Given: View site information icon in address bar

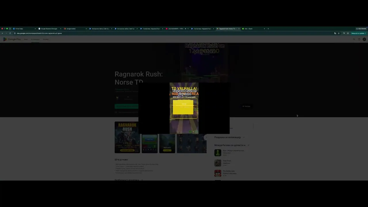Looking at the screenshot, I should coord(15,33).
